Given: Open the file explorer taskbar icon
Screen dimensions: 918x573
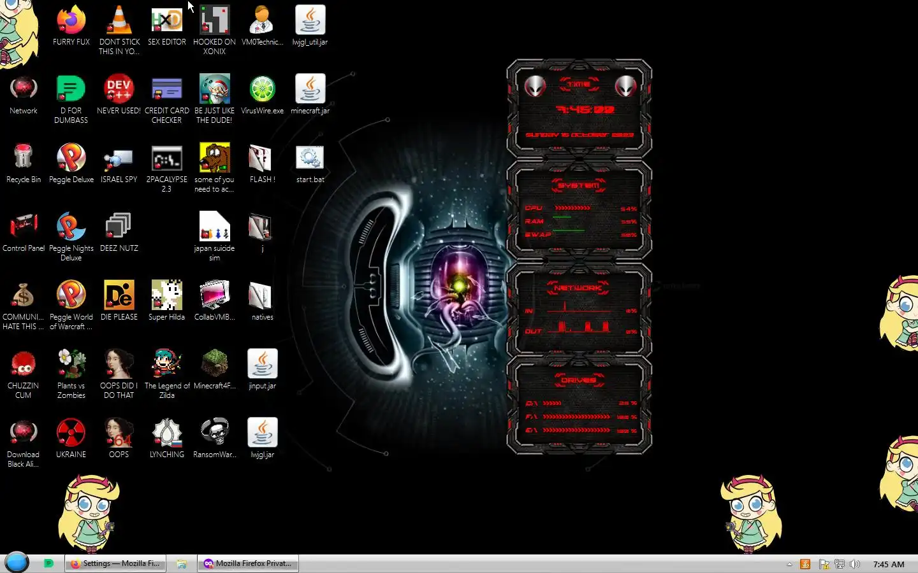Looking at the screenshot, I should 182,563.
